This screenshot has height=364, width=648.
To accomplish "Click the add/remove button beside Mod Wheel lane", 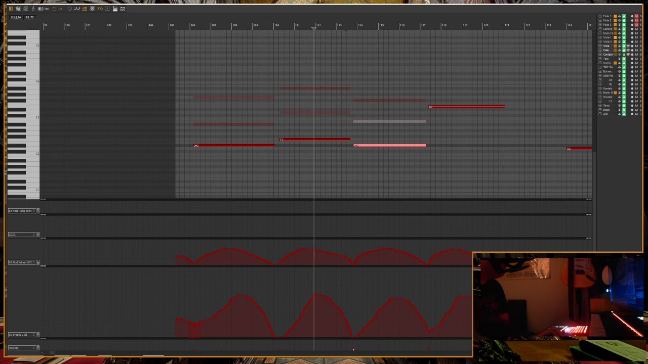I will click(x=37, y=262).
